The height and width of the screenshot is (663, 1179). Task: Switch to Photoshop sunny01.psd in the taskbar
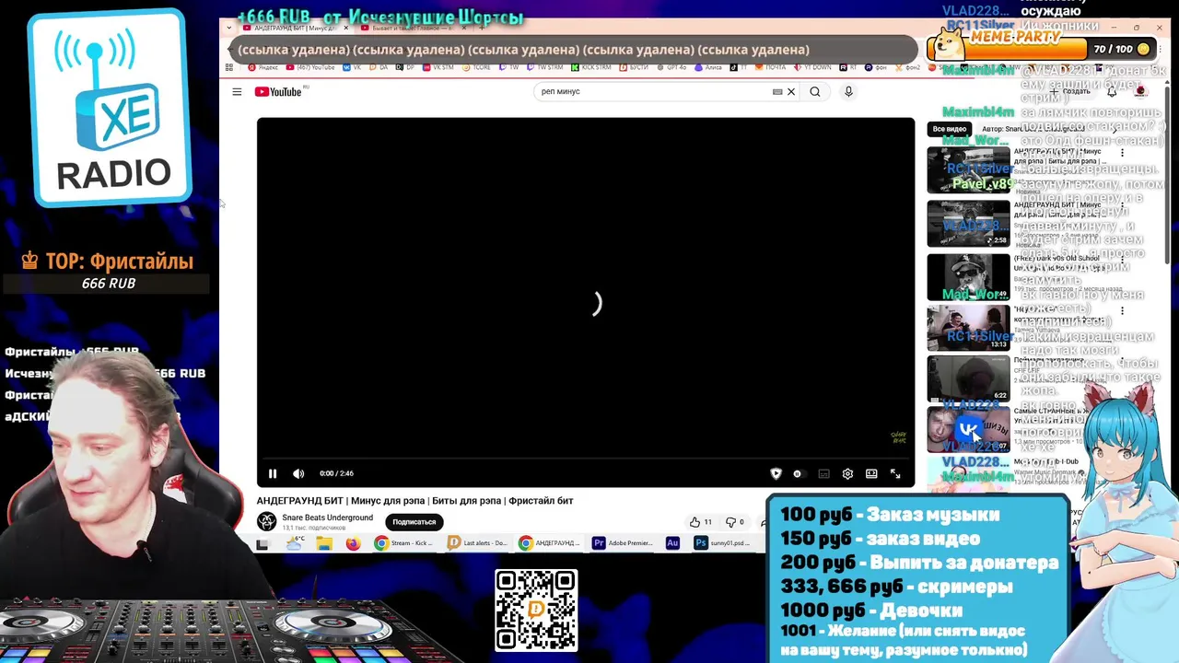pyautogui.click(x=724, y=543)
